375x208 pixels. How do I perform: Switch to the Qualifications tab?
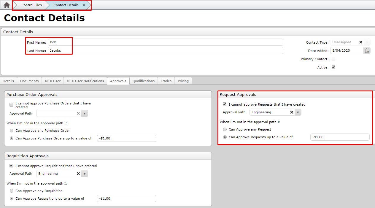coord(144,81)
